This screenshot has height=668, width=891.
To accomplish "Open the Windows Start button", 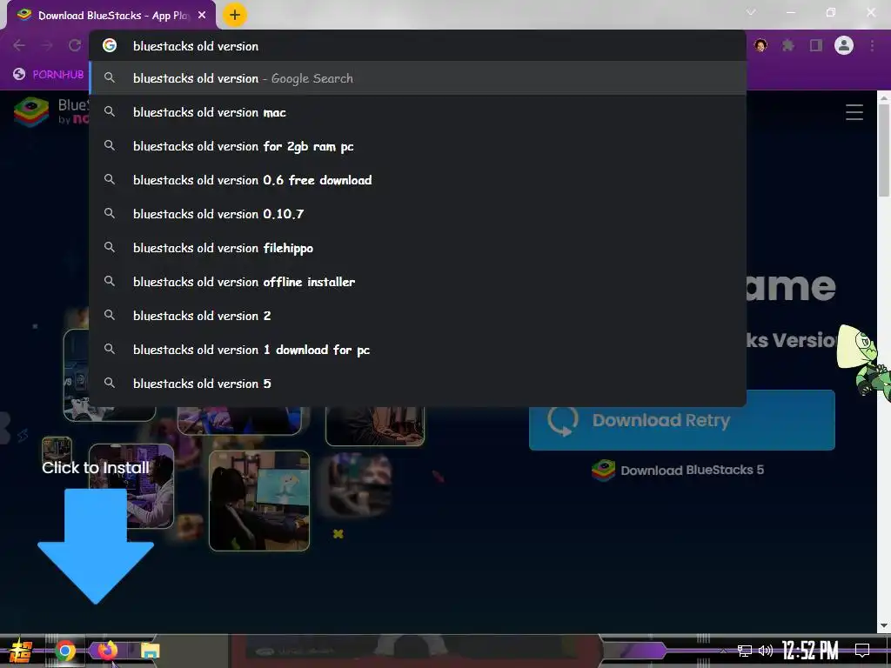I will pyautogui.click(x=21, y=651).
